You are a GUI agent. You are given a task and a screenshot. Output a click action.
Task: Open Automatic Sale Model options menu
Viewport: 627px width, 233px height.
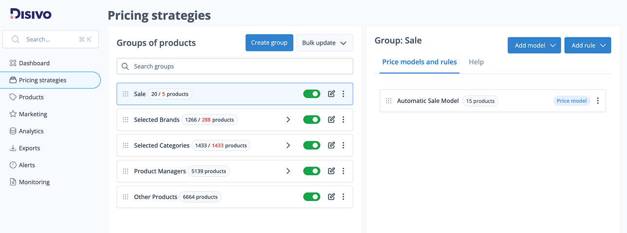(x=598, y=101)
